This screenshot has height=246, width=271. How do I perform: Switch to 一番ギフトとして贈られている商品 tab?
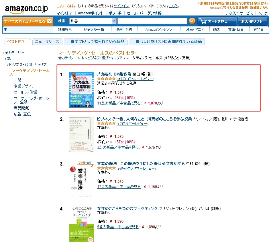tap(95, 42)
